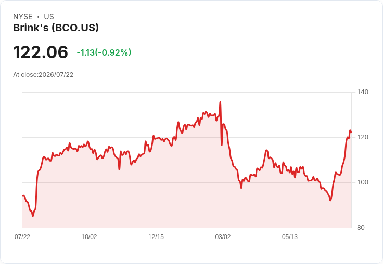Click the US market label
Viewport: 383px width, 264px height.
(49, 17)
